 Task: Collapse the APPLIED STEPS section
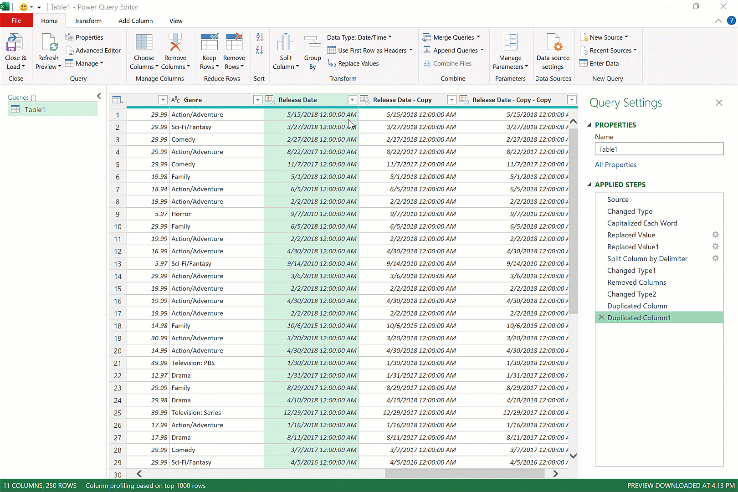(x=589, y=184)
